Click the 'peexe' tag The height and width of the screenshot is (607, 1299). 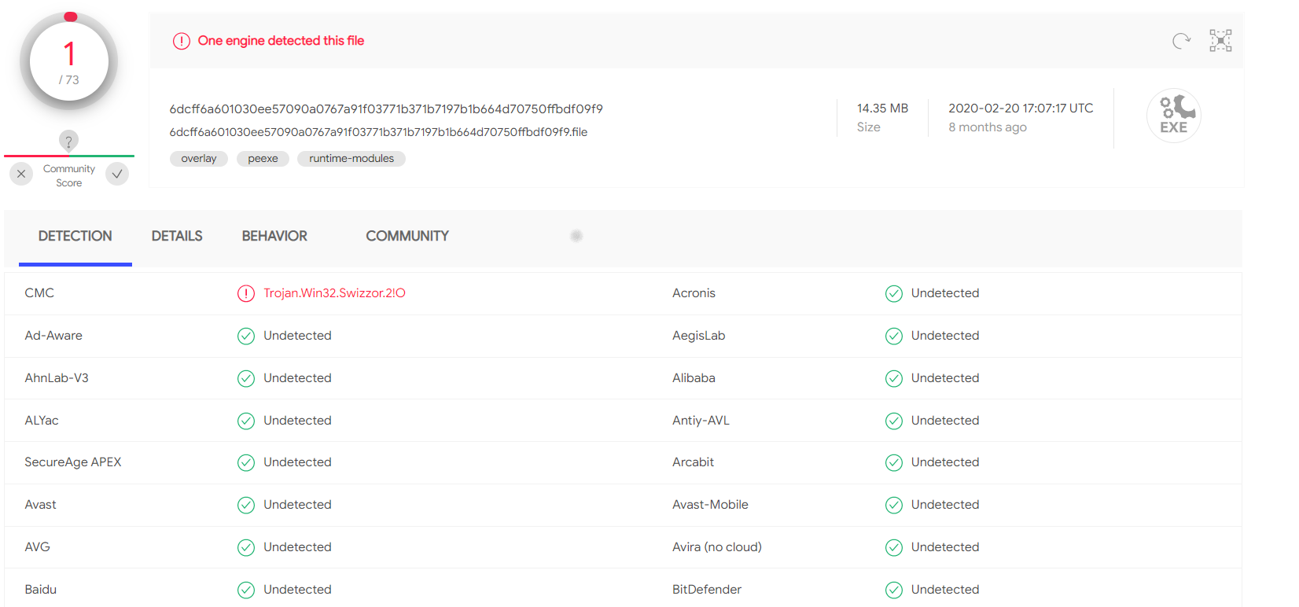click(x=263, y=159)
